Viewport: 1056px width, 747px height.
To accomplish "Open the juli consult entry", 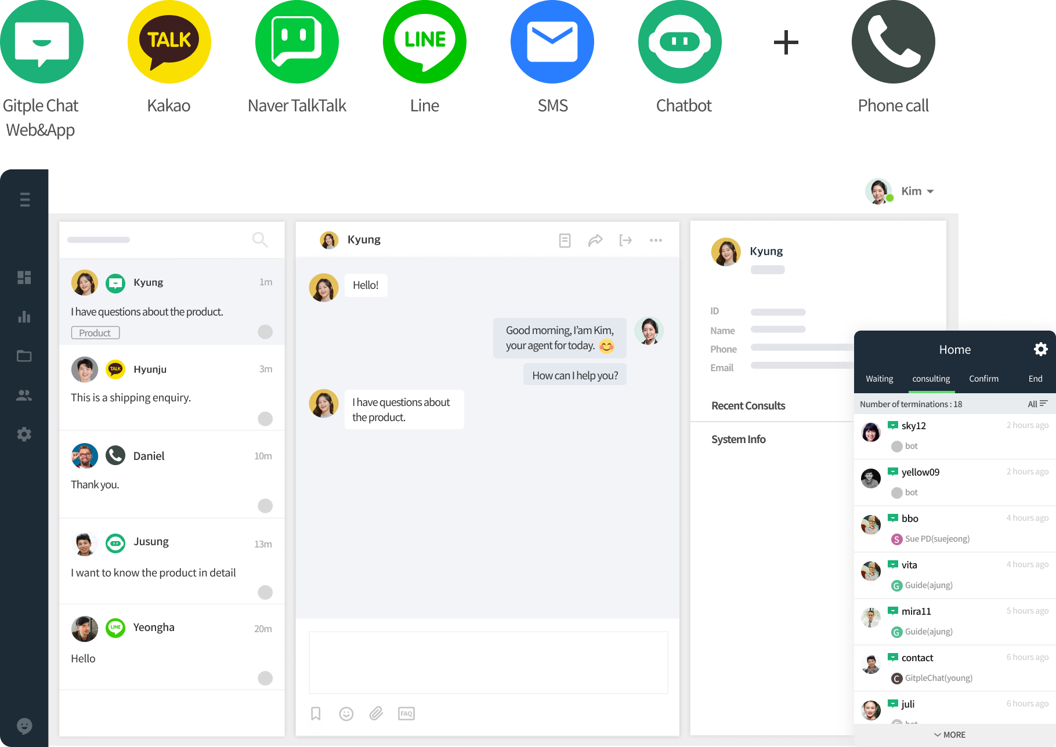I will [x=955, y=709].
